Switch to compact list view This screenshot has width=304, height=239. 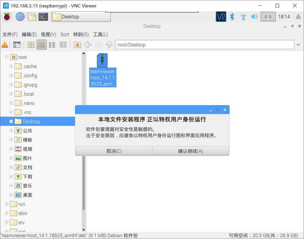point(52,45)
